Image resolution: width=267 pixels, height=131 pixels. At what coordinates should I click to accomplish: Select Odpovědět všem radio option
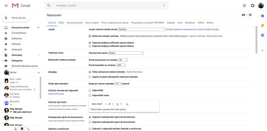coord(90,95)
